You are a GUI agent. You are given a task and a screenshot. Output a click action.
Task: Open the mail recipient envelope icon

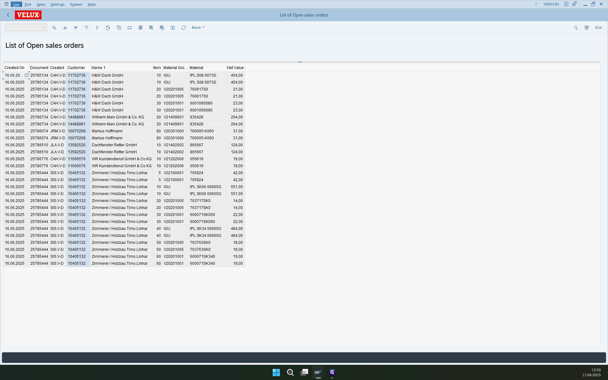click(x=130, y=28)
